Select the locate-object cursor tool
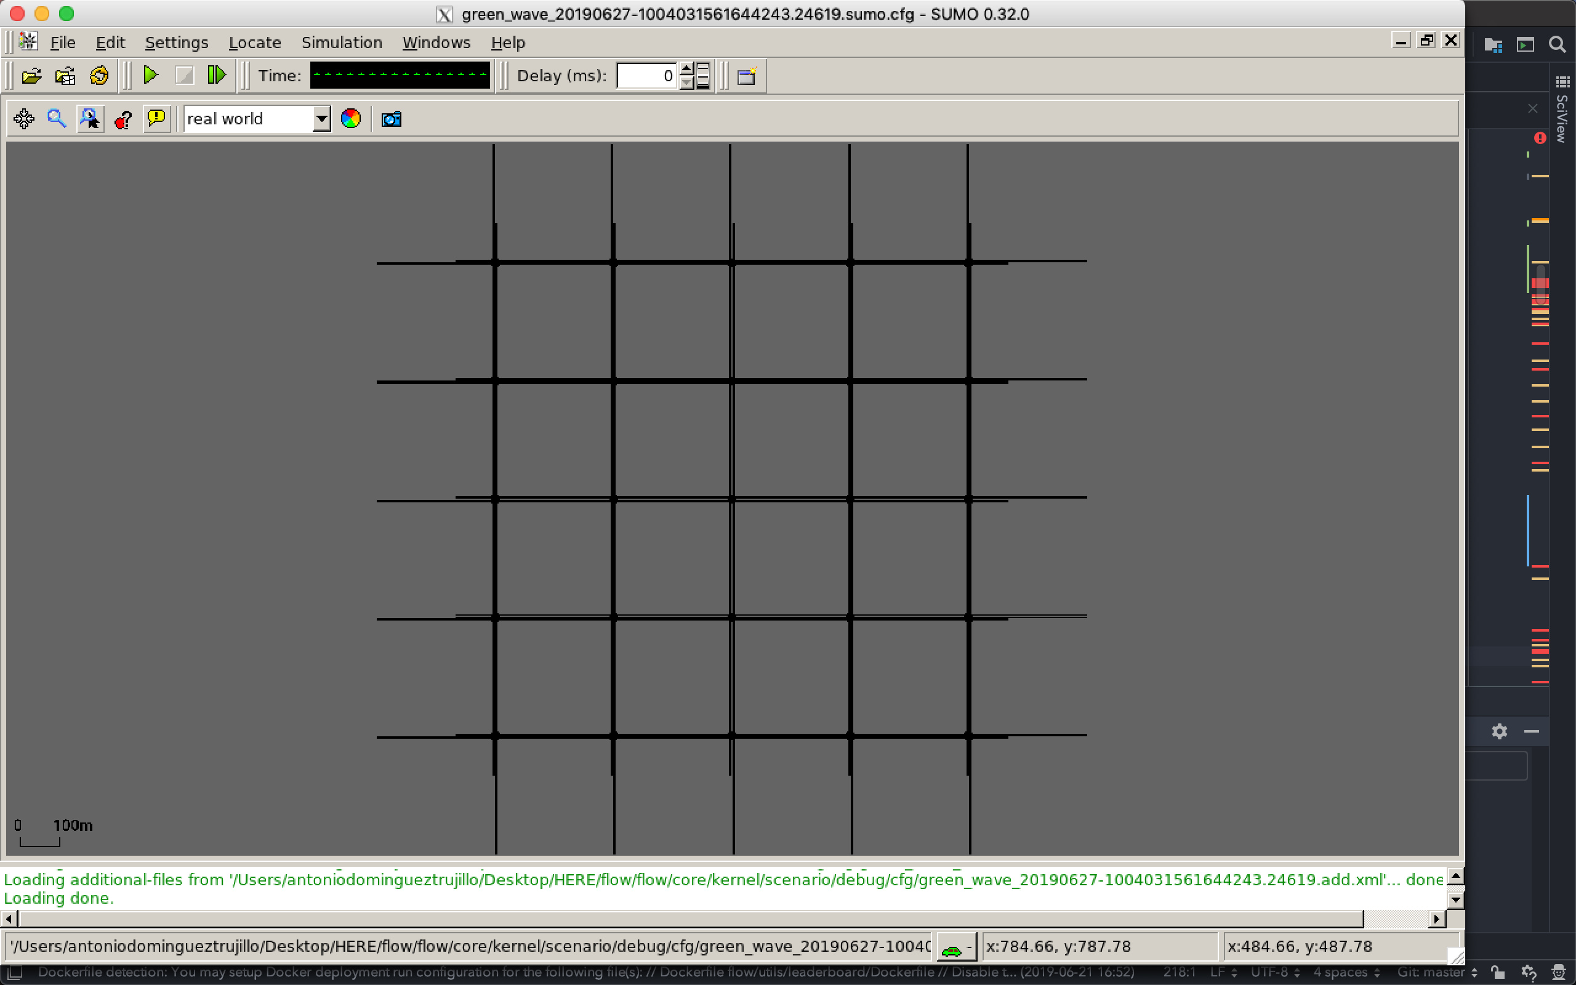Screen dimensions: 1576x985 pos(90,119)
